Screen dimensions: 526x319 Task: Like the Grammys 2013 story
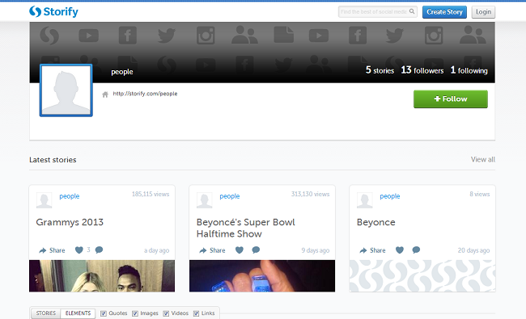(x=78, y=250)
